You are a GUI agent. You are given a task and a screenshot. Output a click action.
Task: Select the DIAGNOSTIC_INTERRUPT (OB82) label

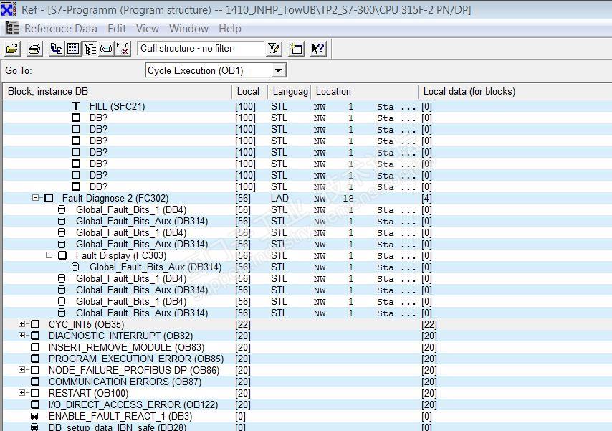(x=120, y=336)
